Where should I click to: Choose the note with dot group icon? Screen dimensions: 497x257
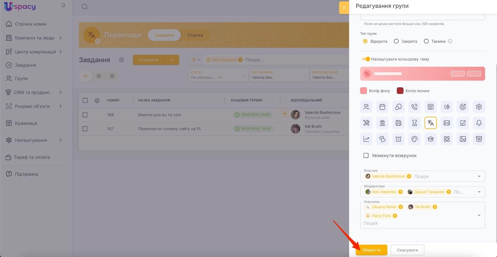pos(463,123)
